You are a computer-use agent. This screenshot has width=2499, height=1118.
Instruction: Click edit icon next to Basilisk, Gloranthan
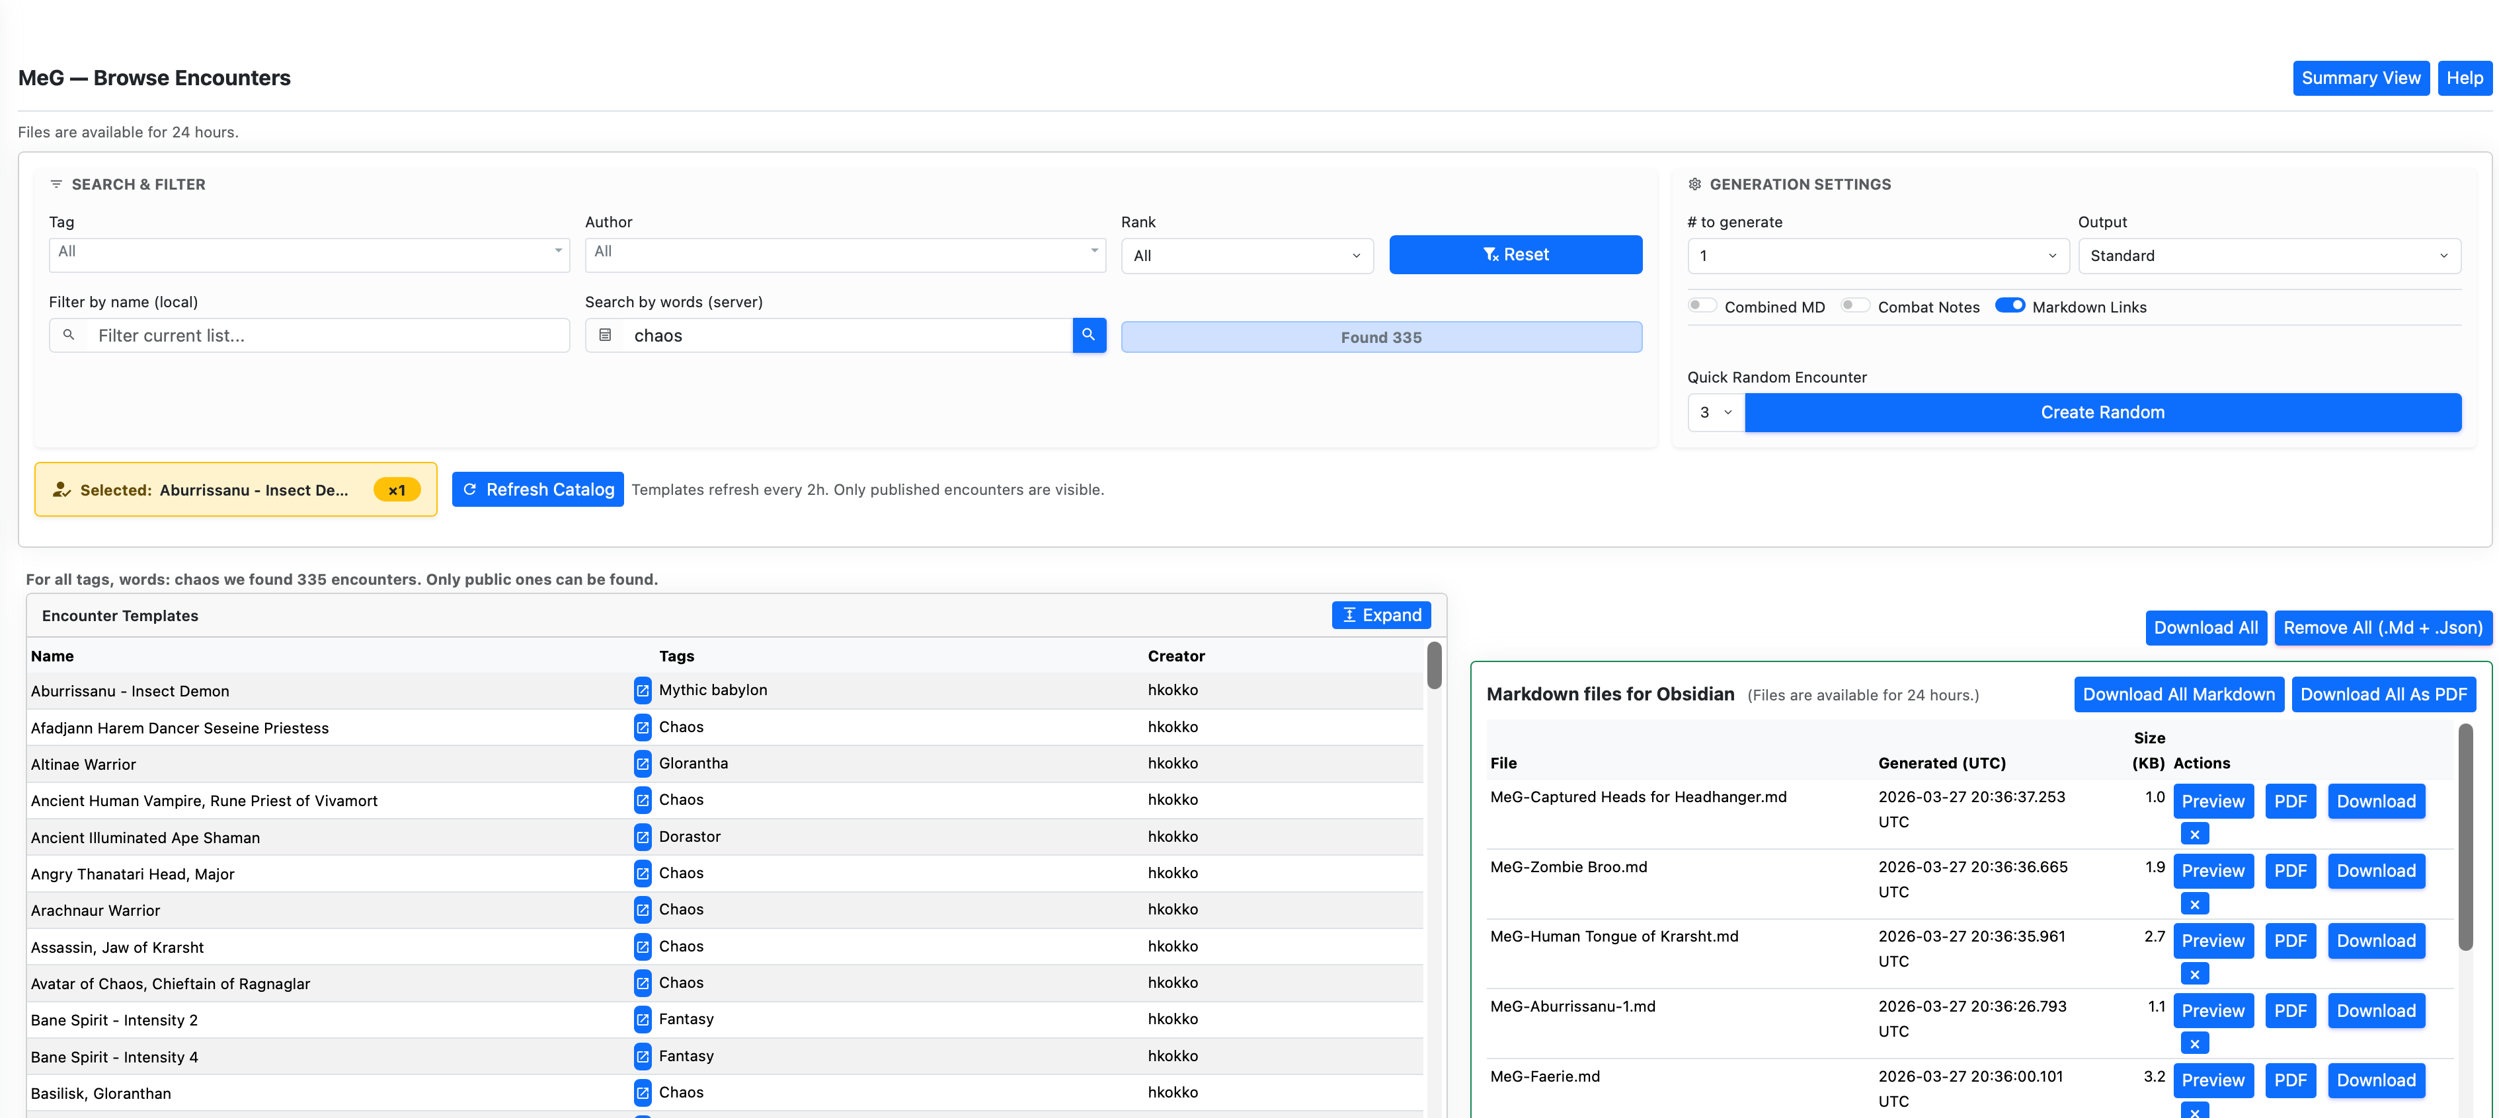(642, 1093)
